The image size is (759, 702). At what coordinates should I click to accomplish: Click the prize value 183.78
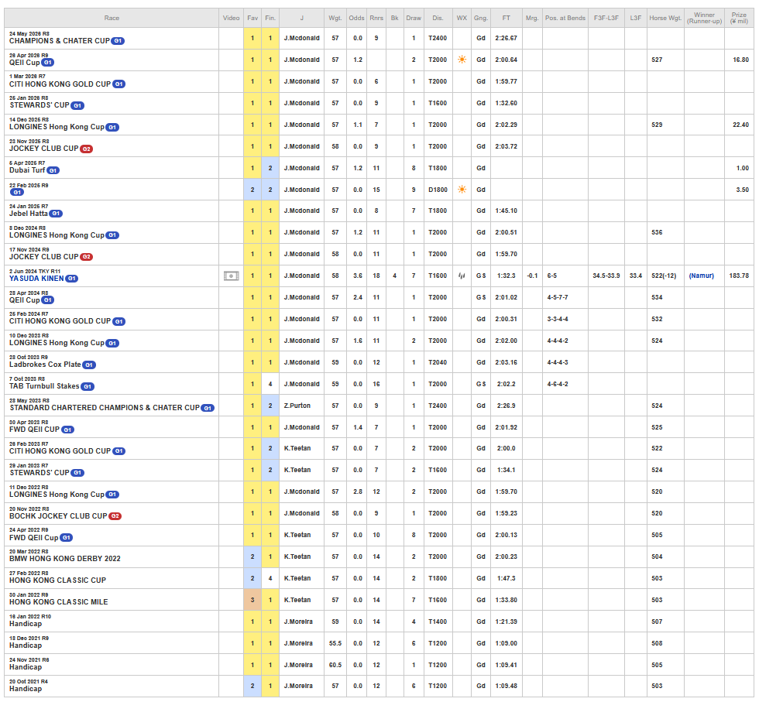tap(739, 276)
